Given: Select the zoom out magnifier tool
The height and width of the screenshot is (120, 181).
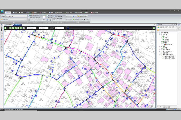Looking at the screenshot, I should click(13, 28).
